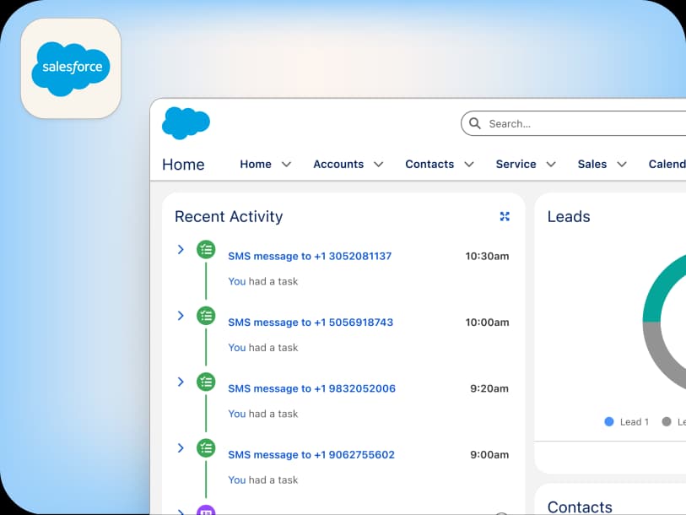Image resolution: width=686 pixels, height=515 pixels.
Task: Click the 10:30am timestamp
Action: tap(487, 256)
